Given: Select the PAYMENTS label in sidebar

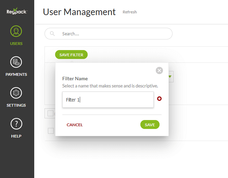Looking at the screenshot, I should click(x=16, y=74).
